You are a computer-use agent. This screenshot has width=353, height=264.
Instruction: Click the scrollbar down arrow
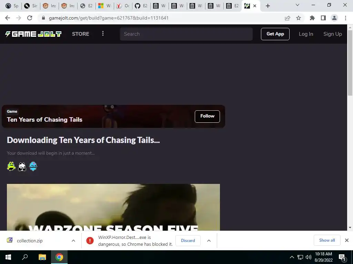point(350,228)
